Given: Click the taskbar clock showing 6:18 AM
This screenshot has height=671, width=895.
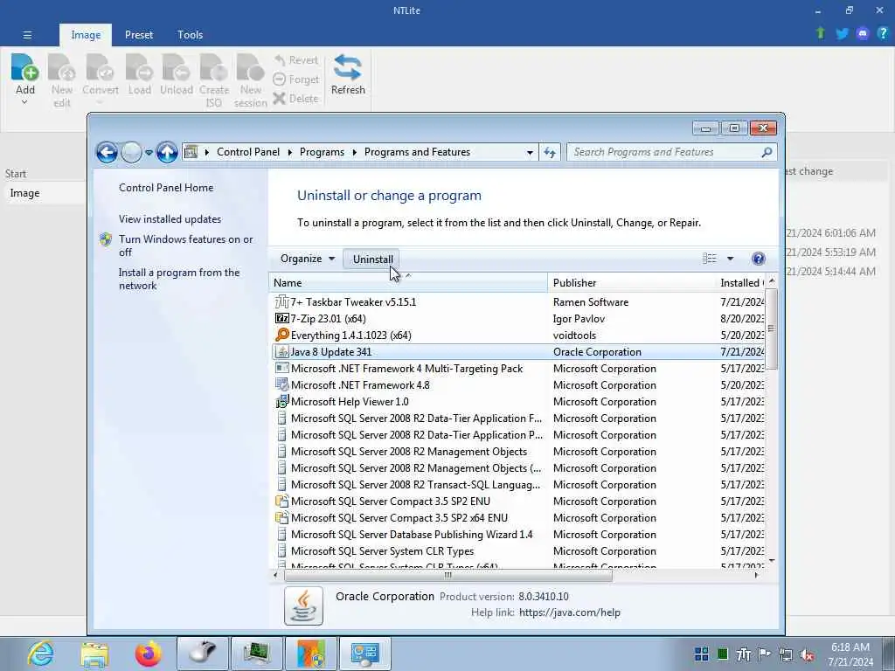Looking at the screenshot, I should tap(850, 654).
